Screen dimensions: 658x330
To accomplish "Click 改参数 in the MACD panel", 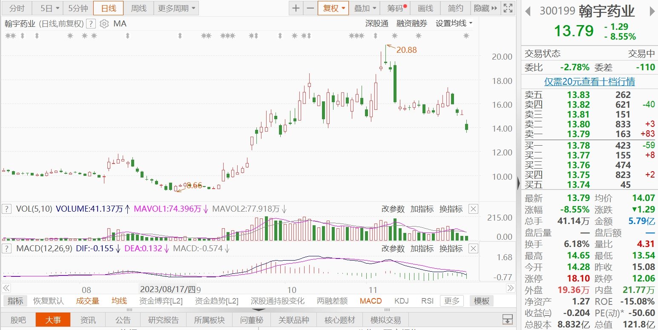I will [x=392, y=248].
